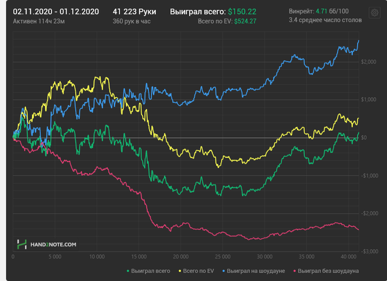387x281 pixels.
Task: Click the '-$2,000' axis label
Action: (x=369, y=213)
